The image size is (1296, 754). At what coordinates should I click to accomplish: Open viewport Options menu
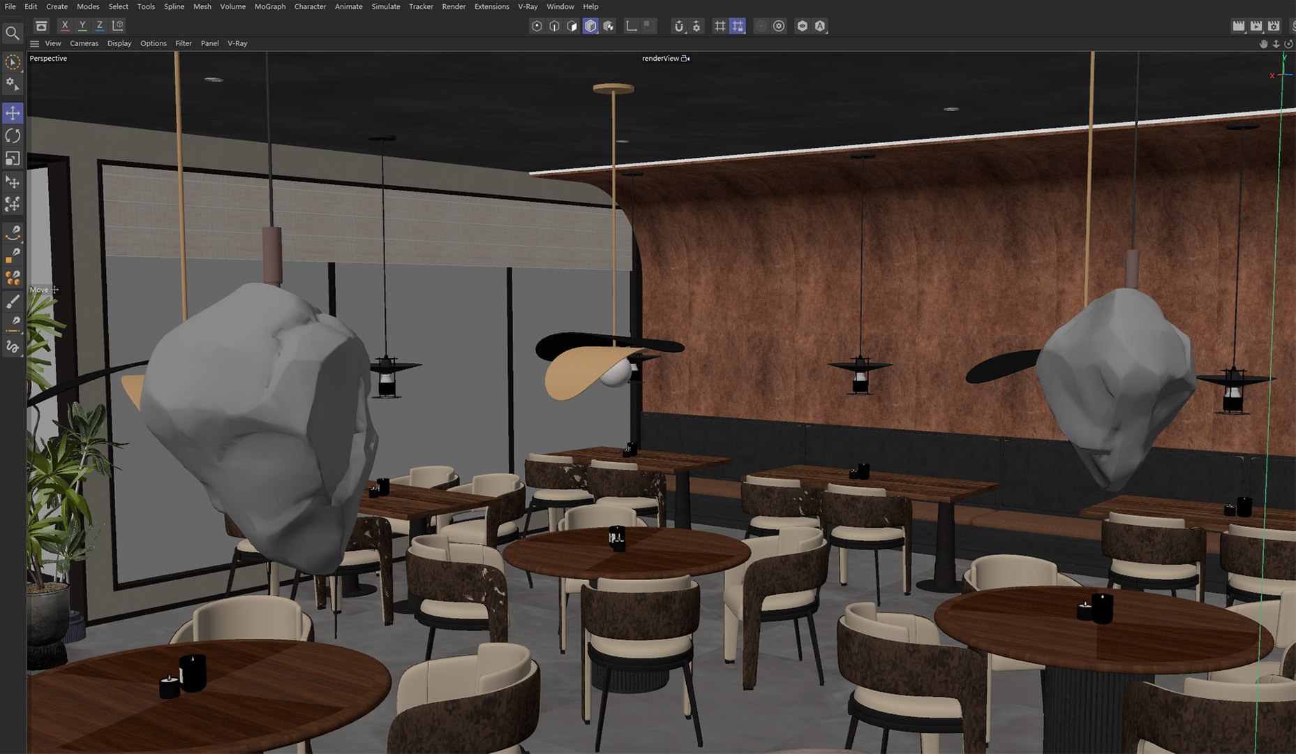154,43
